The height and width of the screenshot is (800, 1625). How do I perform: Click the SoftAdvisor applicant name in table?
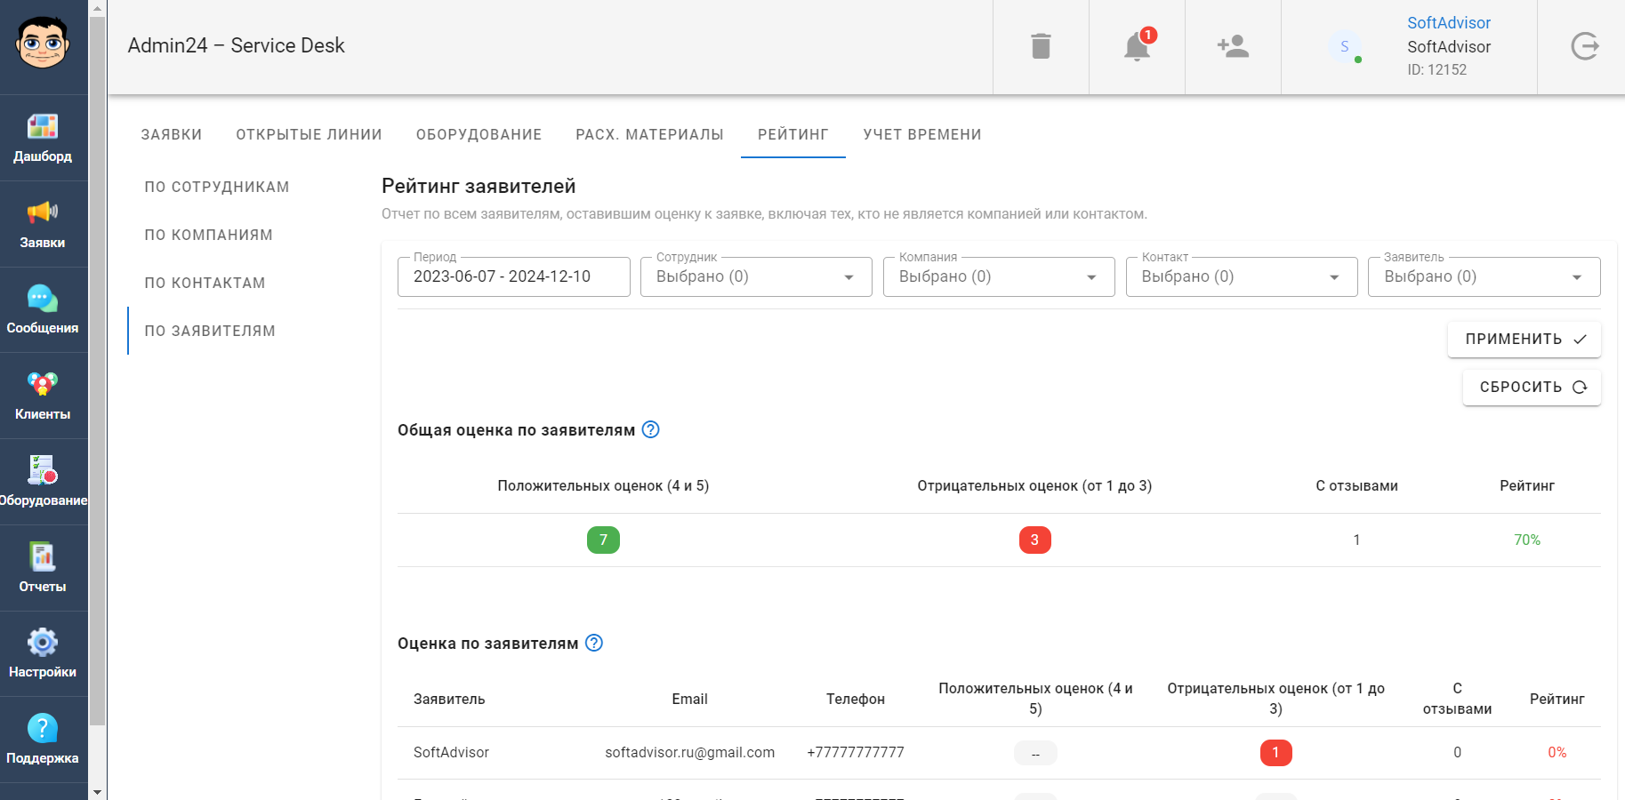451,753
